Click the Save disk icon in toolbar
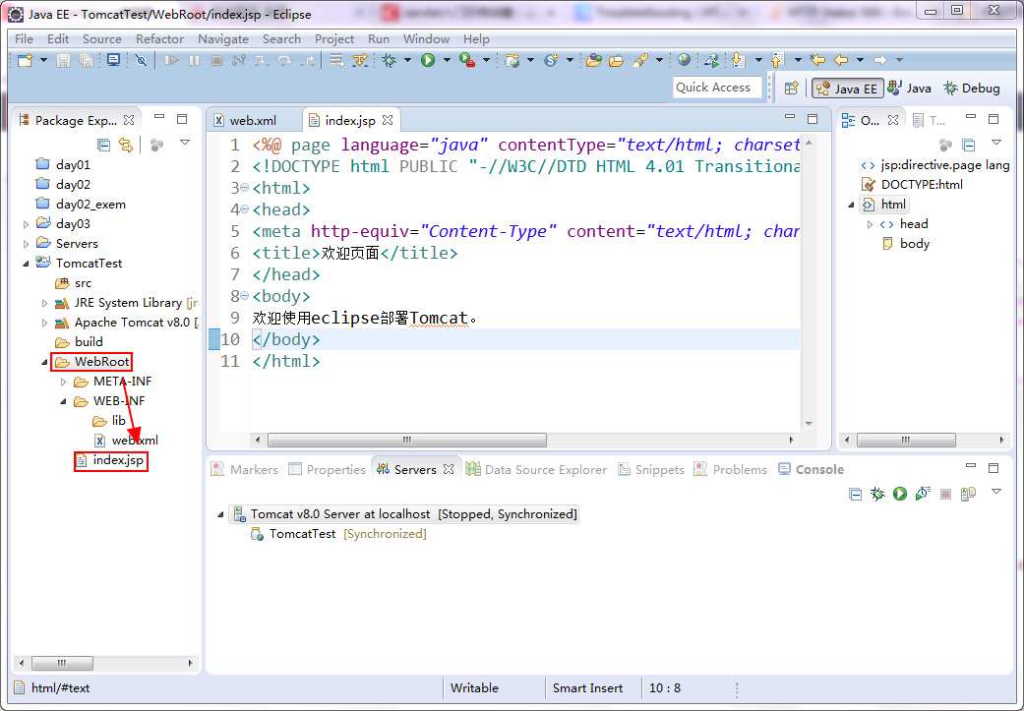The image size is (1024, 711). [63, 61]
